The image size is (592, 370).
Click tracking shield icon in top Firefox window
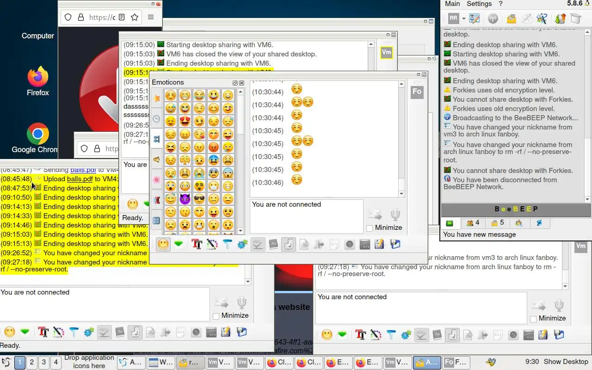[x=68, y=17]
